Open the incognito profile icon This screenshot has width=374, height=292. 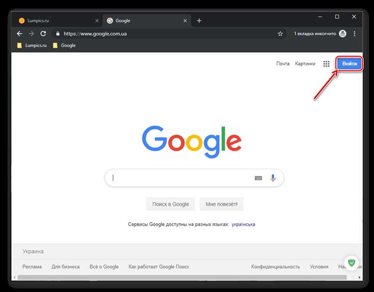coord(343,33)
